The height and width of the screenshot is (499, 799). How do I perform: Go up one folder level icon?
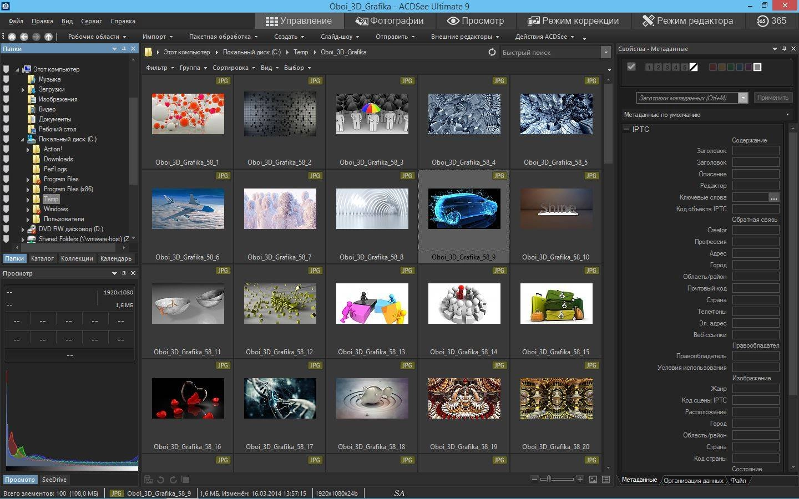48,37
